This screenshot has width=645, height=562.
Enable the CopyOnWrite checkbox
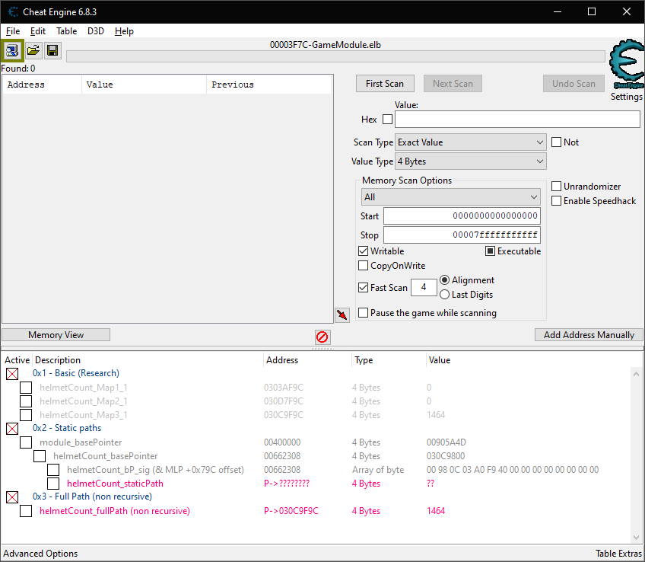click(364, 266)
